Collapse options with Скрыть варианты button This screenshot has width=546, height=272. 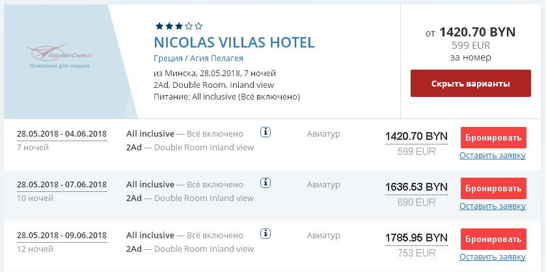471,83
